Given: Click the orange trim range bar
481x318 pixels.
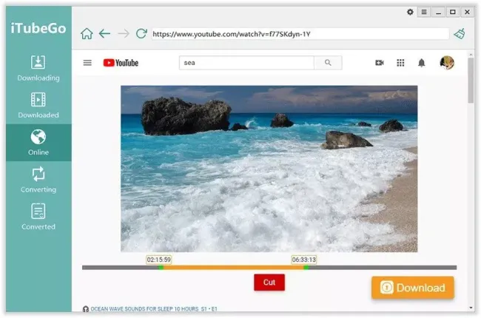Looking at the screenshot, I should pos(233,267).
